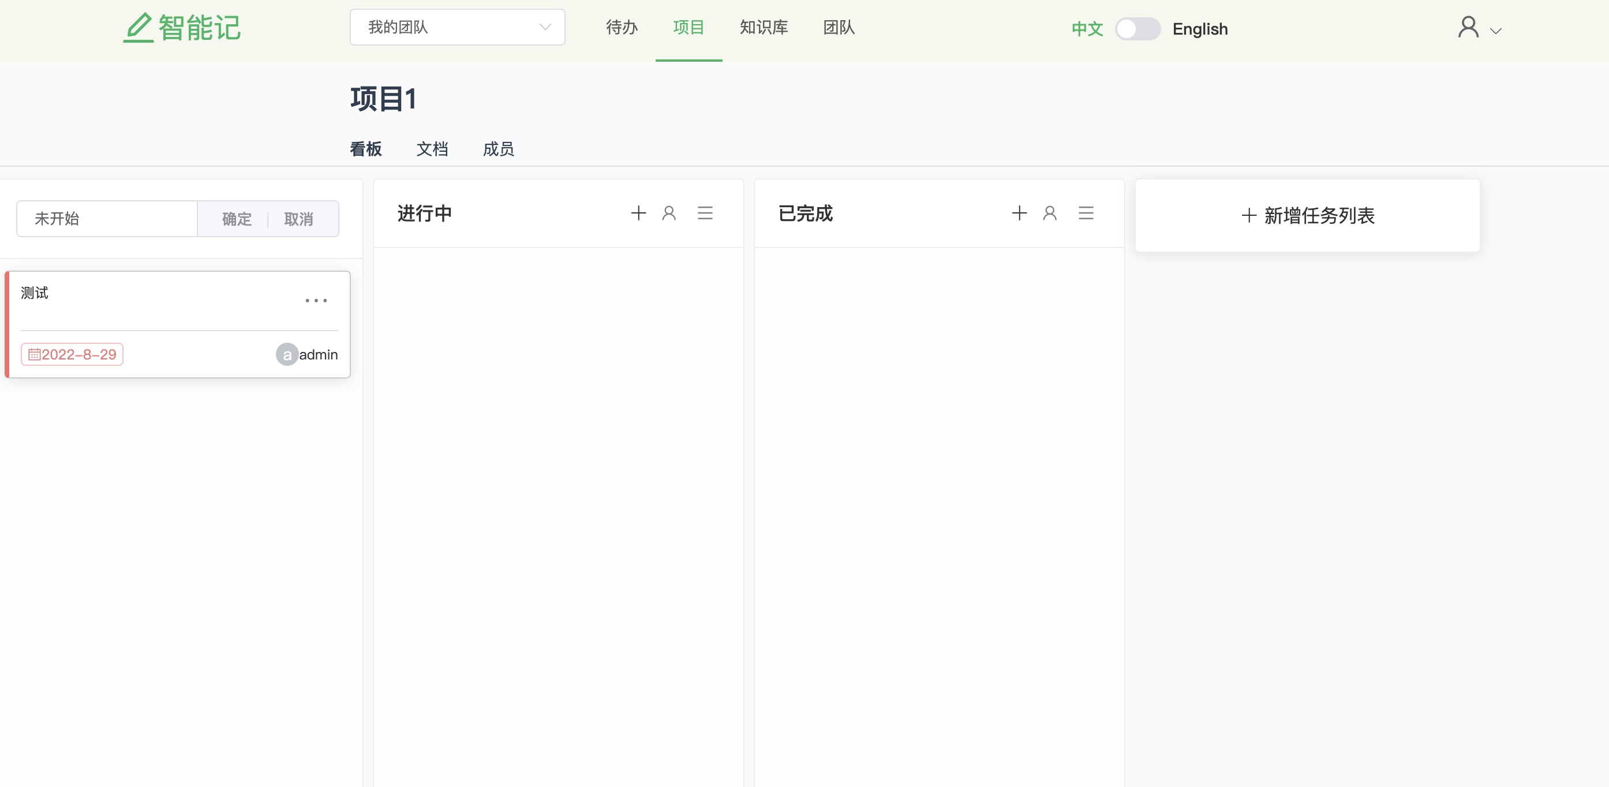Click admin avatar on 测试 card

click(x=287, y=354)
